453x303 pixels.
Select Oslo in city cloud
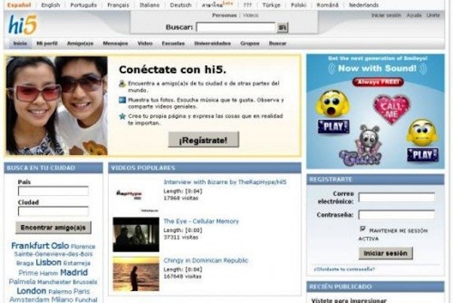pyautogui.click(x=60, y=246)
